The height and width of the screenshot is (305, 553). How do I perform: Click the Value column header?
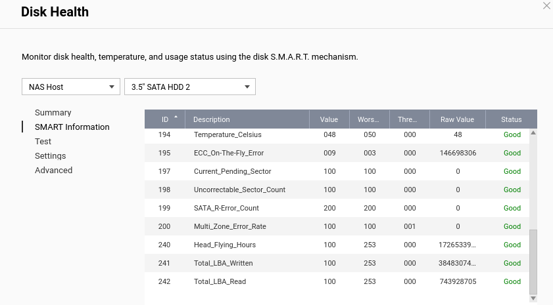point(329,119)
